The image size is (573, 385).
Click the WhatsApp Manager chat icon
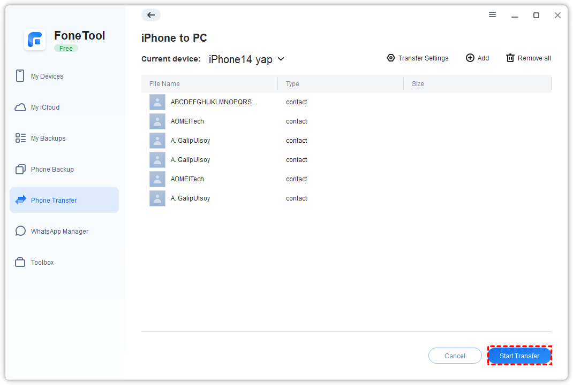[x=20, y=231]
